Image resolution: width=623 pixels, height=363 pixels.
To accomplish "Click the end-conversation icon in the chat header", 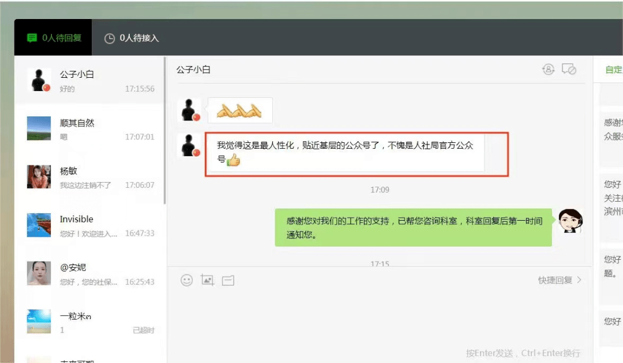I will coord(569,69).
